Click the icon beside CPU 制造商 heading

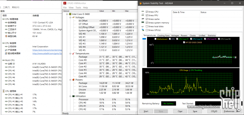(x=3, y=43)
